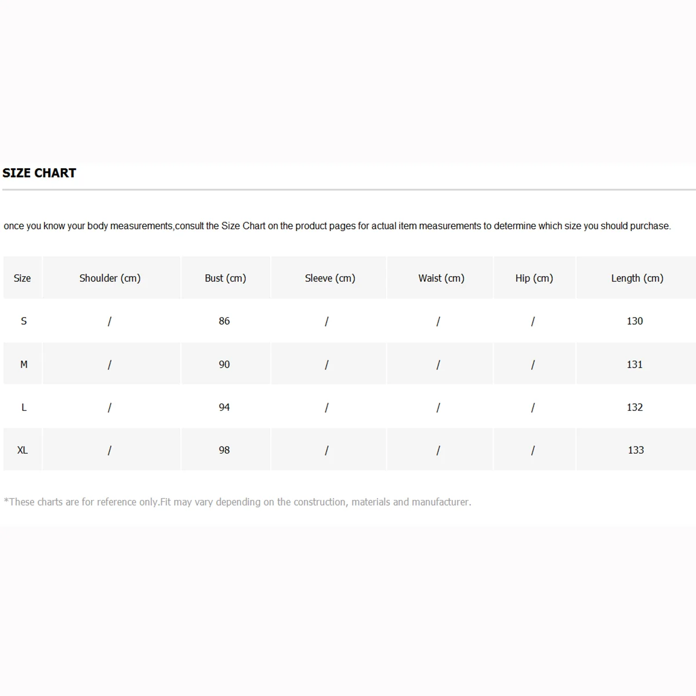This screenshot has width=696, height=696.
Task: Select the L size row label
Action: tap(24, 408)
